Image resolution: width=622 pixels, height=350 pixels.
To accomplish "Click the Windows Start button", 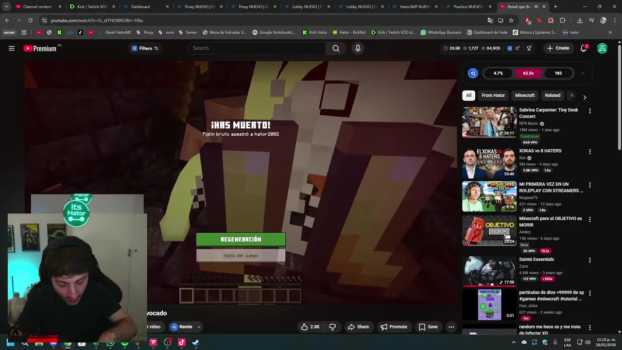I will click(10, 342).
